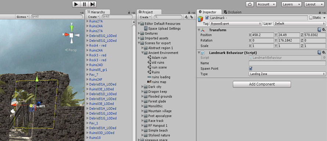
Task: Select the Space Upload Settings asset
Action: [x=162, y=28]
